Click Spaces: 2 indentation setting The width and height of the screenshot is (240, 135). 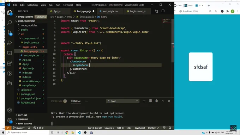(109, 128)
